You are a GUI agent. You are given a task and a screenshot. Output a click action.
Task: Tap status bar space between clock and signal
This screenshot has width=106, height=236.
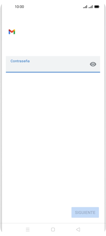click(53, 7)
